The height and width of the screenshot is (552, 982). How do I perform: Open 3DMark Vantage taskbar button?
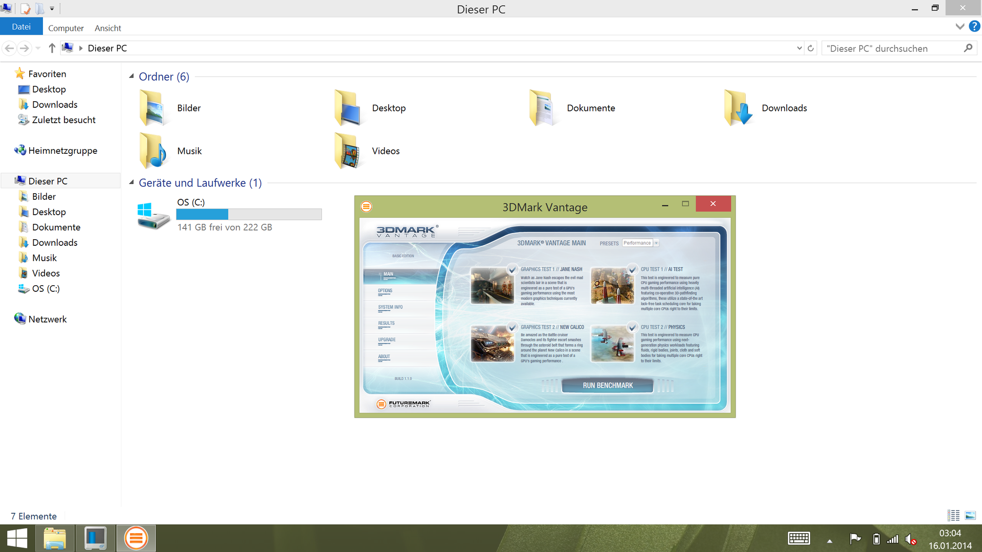136,538
